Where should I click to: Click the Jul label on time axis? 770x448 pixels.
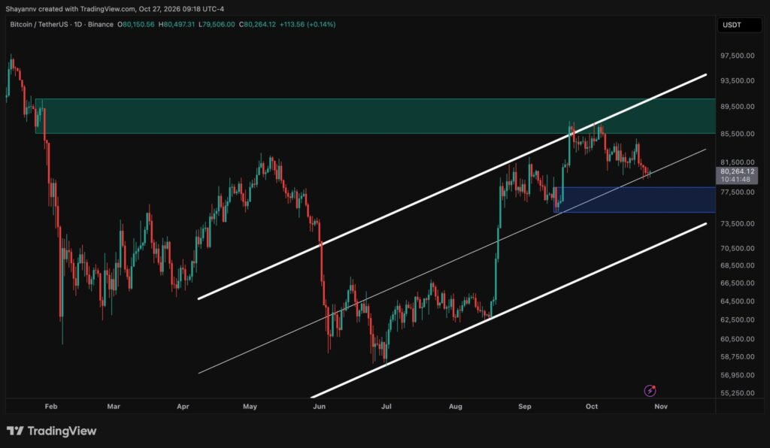pyautogui.click(x=387, y=407)
